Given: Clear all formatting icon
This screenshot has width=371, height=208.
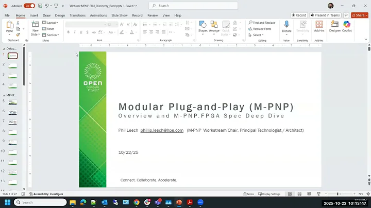Looking at the screenshot, I should click(135, 24).
